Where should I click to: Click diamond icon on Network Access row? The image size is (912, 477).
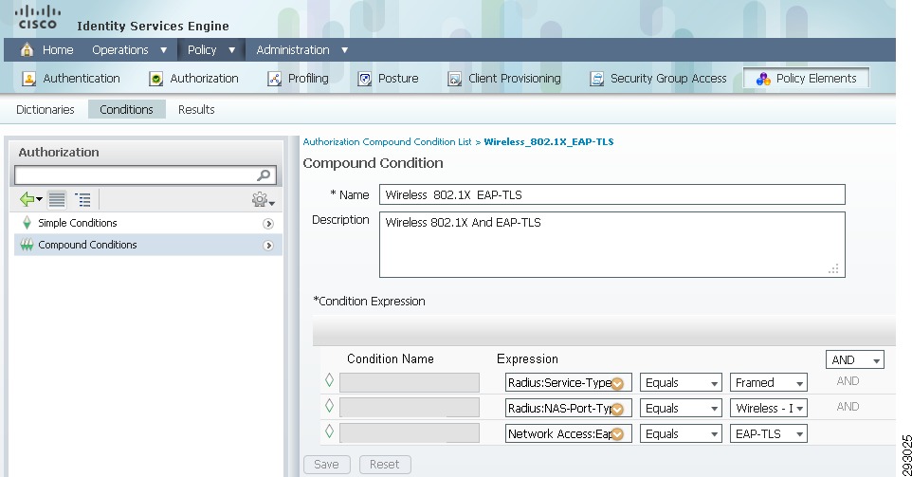(329, 431)
